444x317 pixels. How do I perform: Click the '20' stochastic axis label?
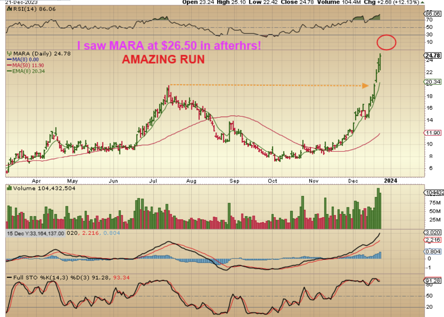[x=429, y=307]
